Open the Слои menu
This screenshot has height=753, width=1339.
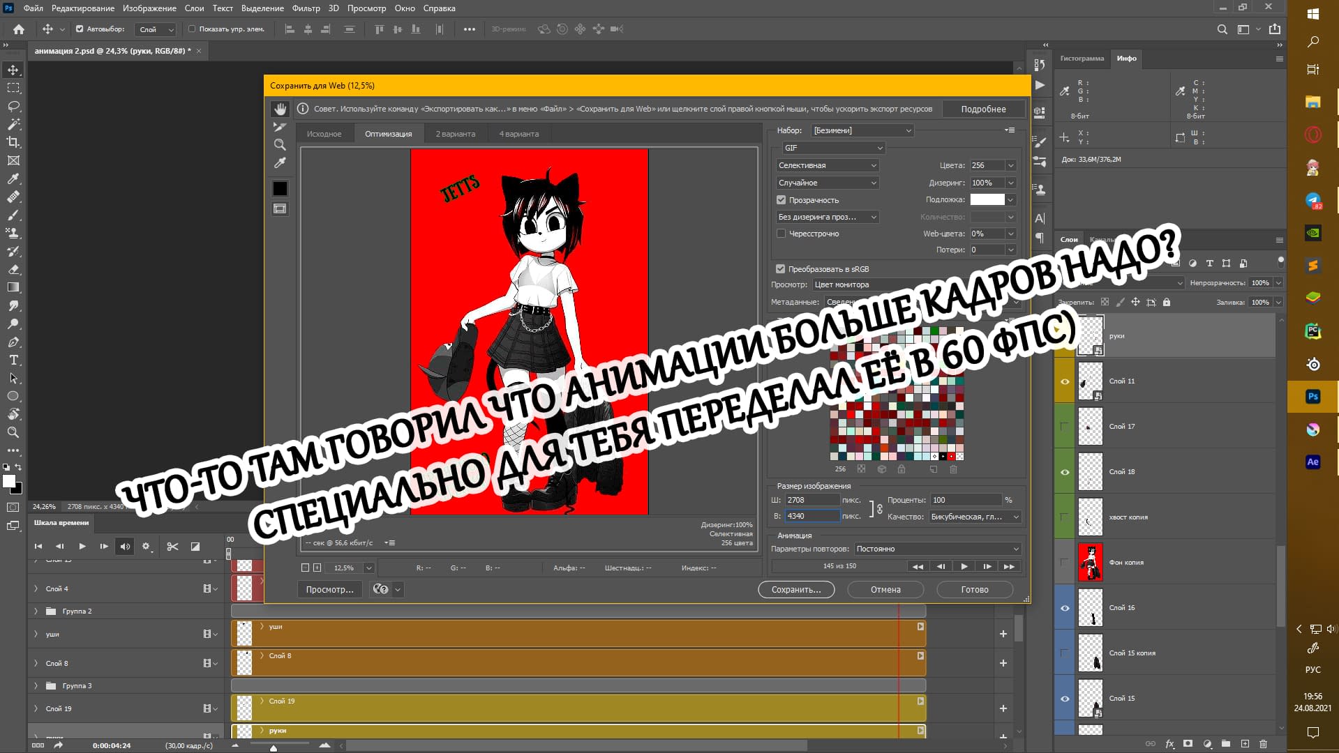pos(194,8)
